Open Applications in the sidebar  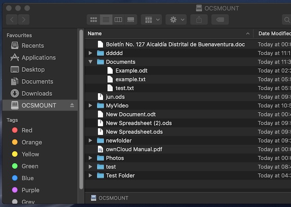coord(39,58)
